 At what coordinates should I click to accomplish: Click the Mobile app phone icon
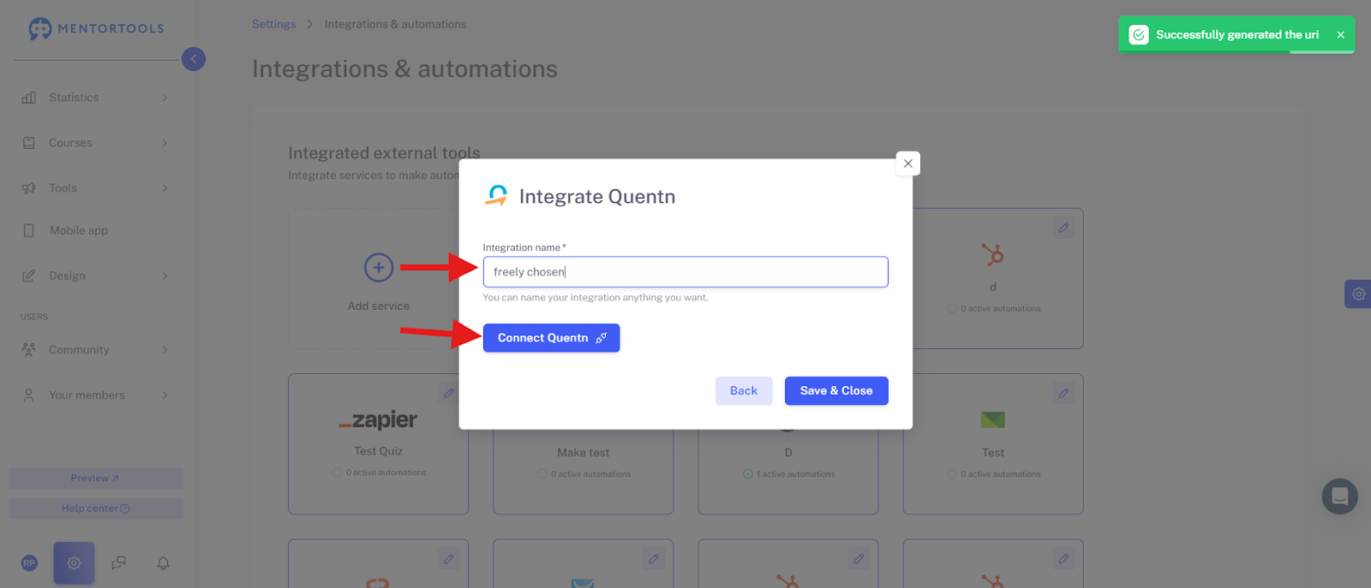(x=29, y=230)
